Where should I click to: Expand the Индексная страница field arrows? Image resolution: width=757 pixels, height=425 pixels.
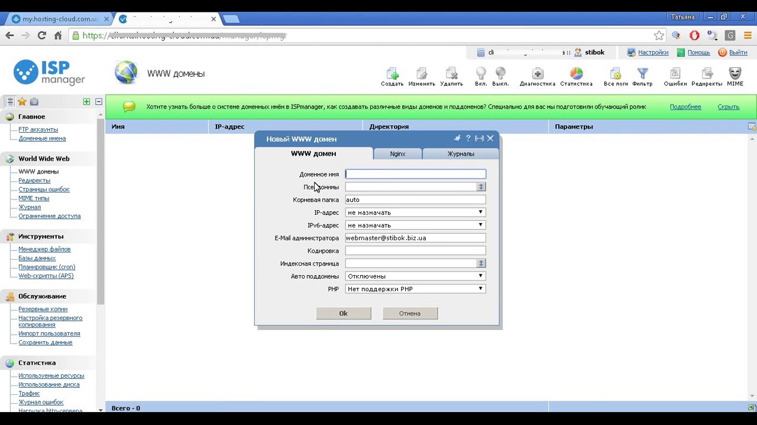coord(481,263)
